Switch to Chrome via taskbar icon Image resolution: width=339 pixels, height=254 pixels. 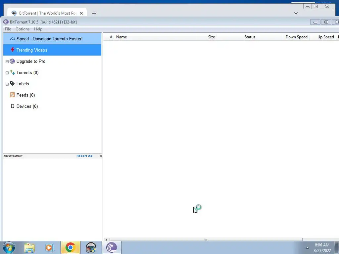70,247
